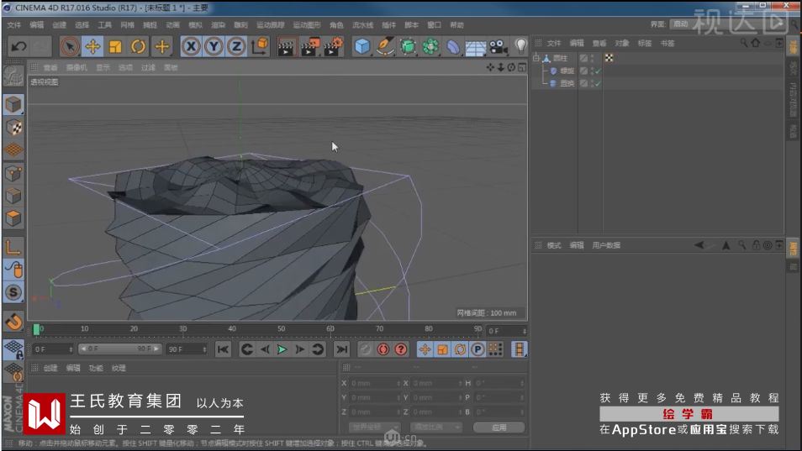This screenshot has width=802, height=451.
Task: Open the 文件 menu in main menu bar
Action: 14,25
